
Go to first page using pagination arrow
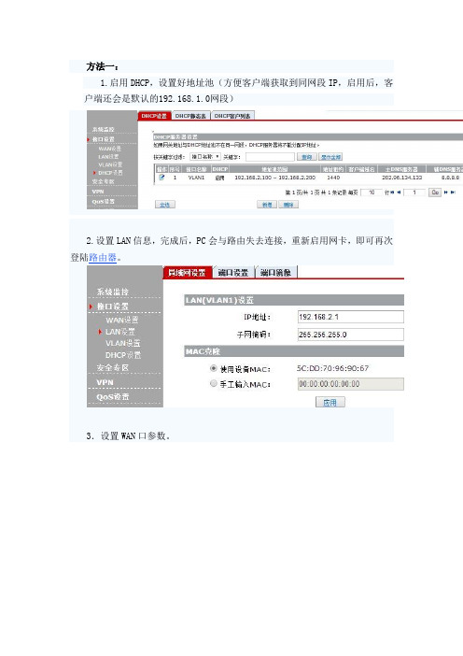point(392,193)
